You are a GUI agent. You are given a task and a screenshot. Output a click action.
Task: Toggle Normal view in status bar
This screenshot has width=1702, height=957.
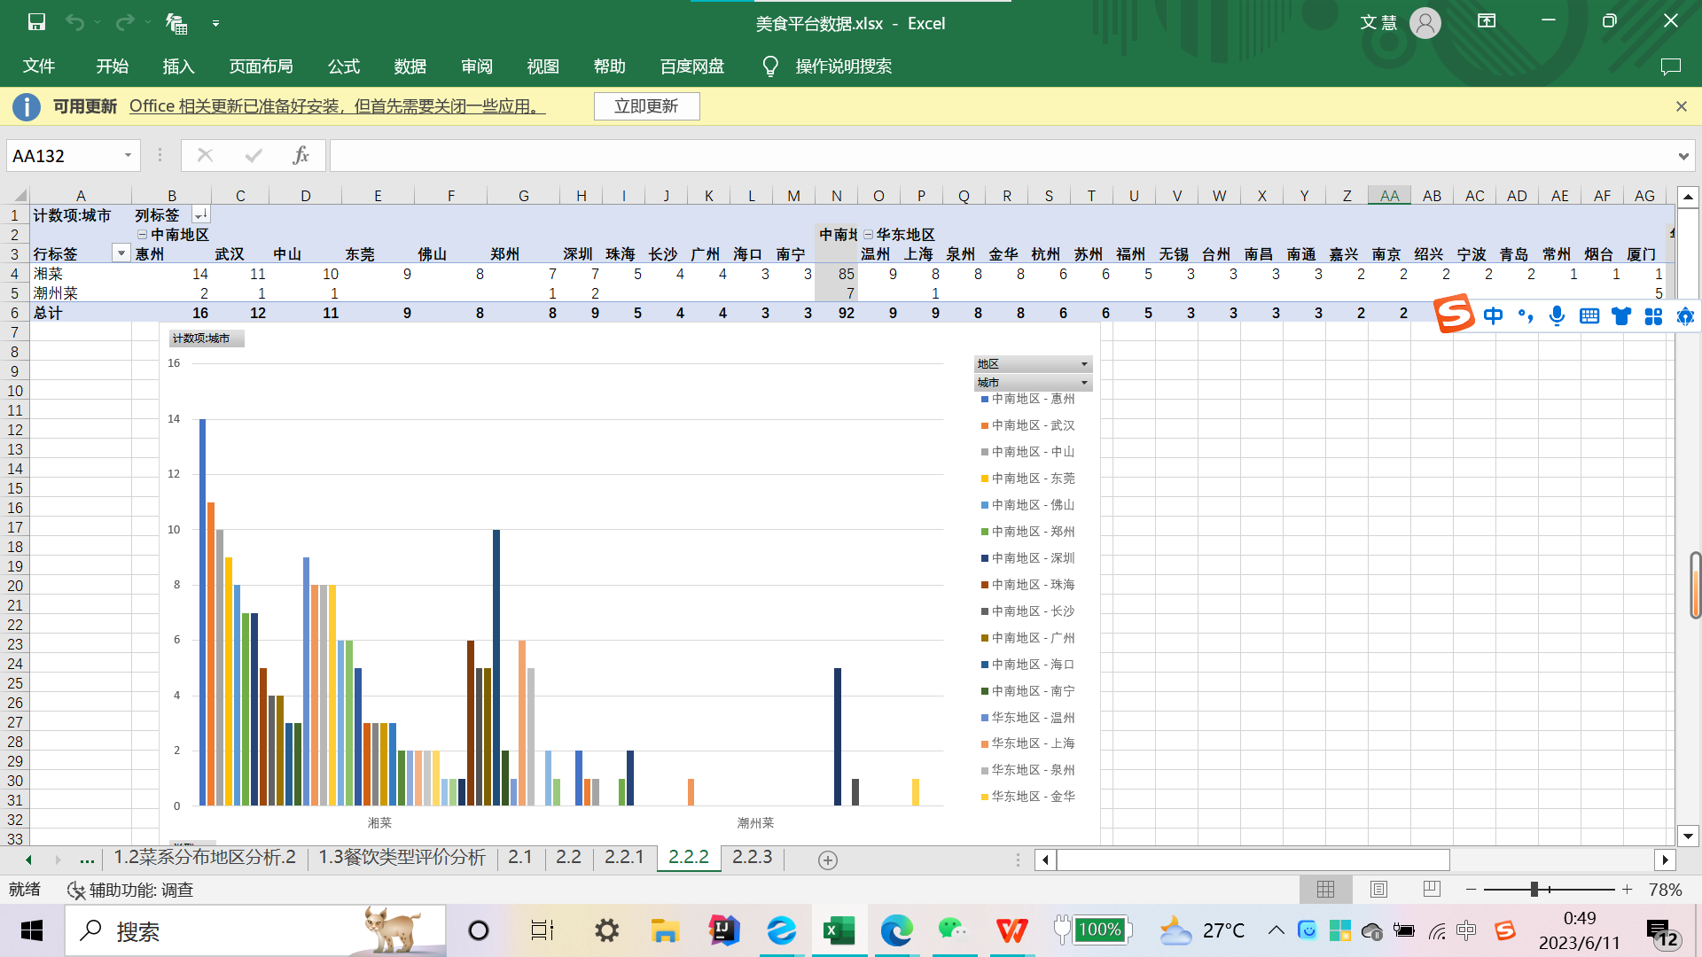click(x=1325, y=889)
